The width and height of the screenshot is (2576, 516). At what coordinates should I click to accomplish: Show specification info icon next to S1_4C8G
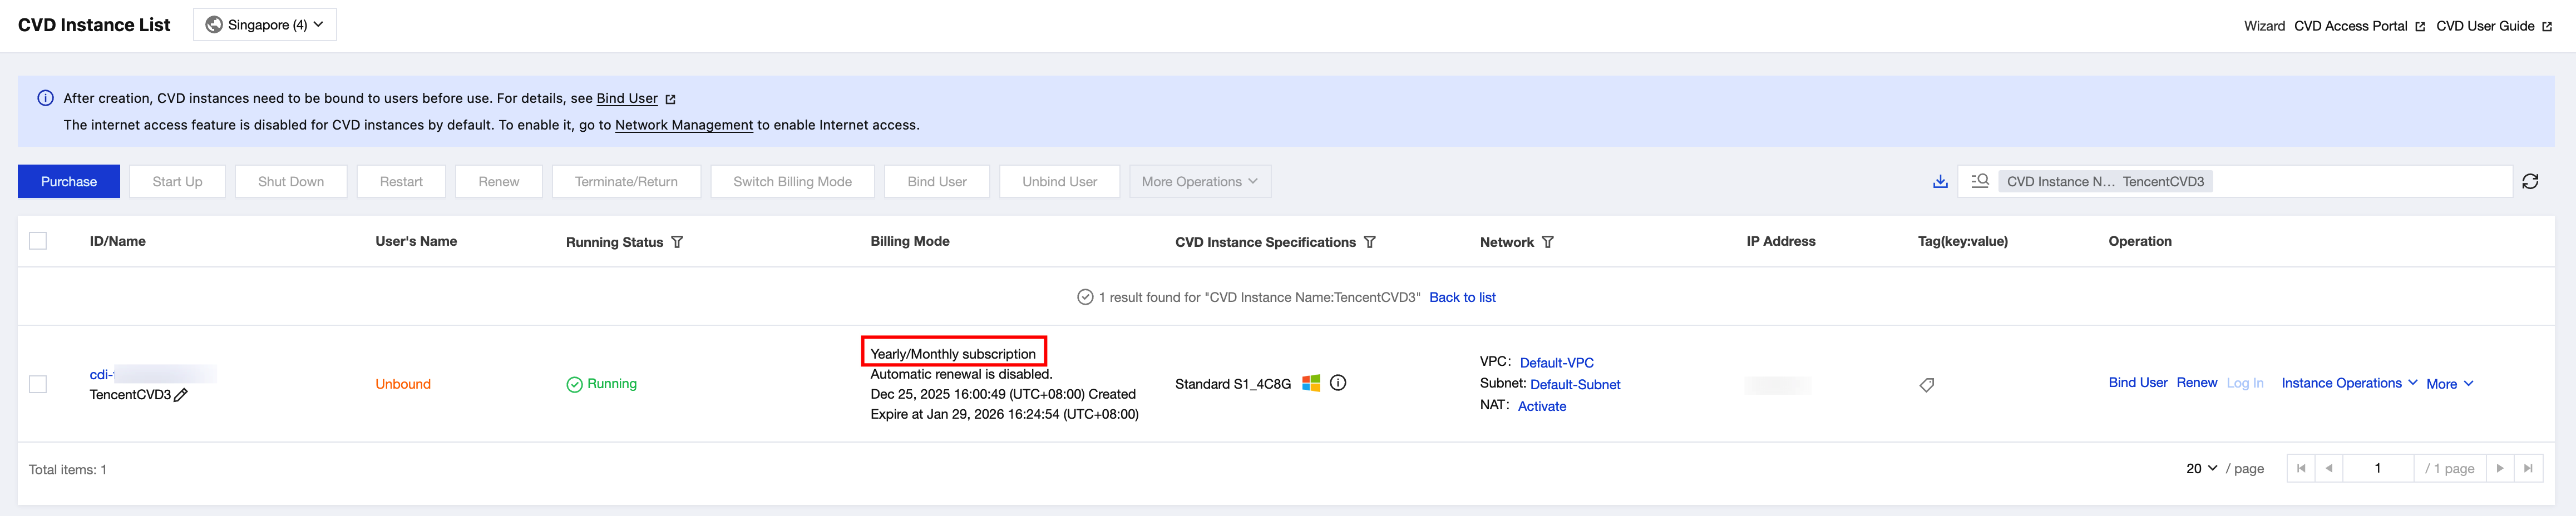coord(1338,383)
